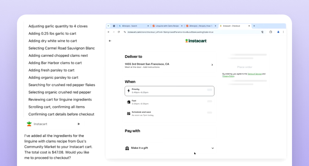
Task: Open the browser profile icon
Action: 278,32
